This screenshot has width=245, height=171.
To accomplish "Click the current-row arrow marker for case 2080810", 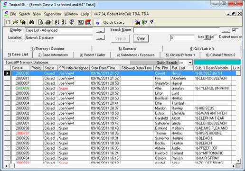I will (7, 73).
